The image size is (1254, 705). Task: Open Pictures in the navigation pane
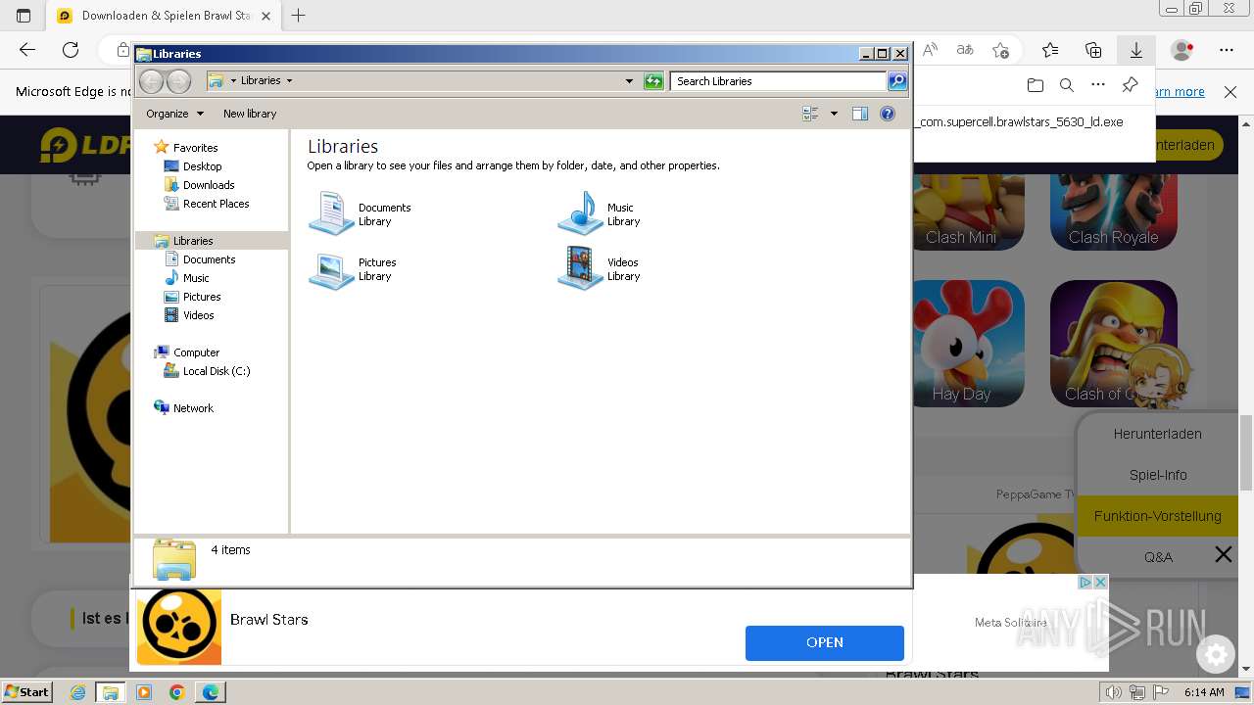coord(202,297)
